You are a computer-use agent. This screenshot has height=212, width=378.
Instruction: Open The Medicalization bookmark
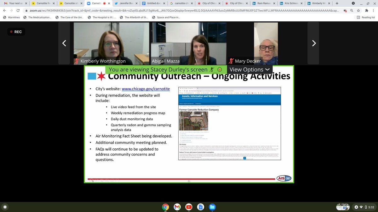[x=37, y=17]
